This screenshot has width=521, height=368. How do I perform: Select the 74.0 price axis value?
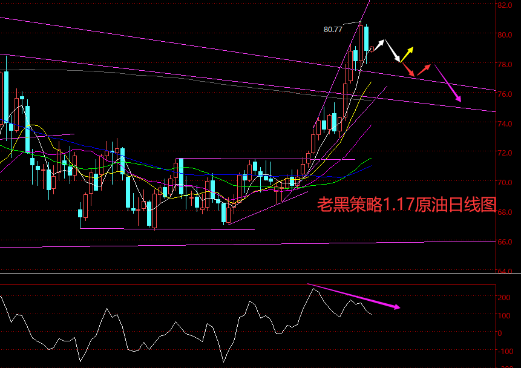[x=505, y=123]
